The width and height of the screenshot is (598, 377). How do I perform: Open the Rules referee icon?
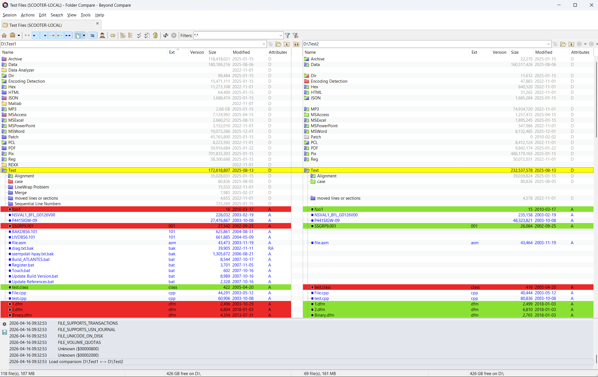pyautogui.click(x=102, y=35)
